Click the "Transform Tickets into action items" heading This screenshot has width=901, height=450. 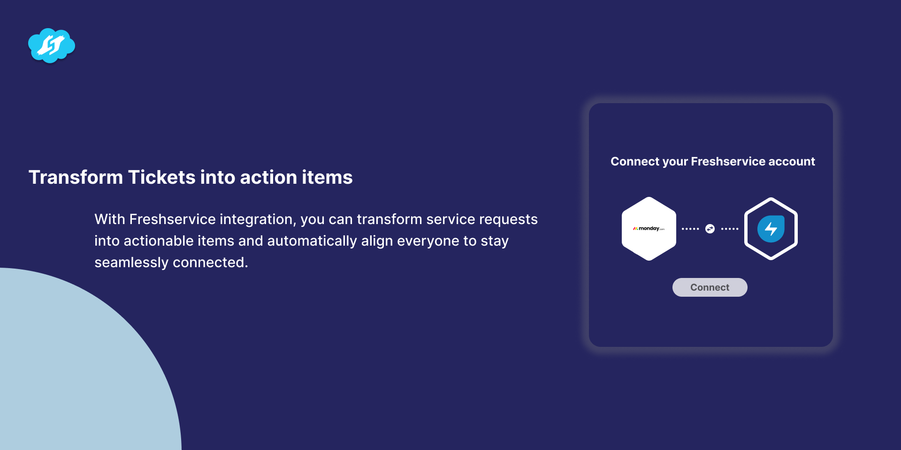coord(191,177)
